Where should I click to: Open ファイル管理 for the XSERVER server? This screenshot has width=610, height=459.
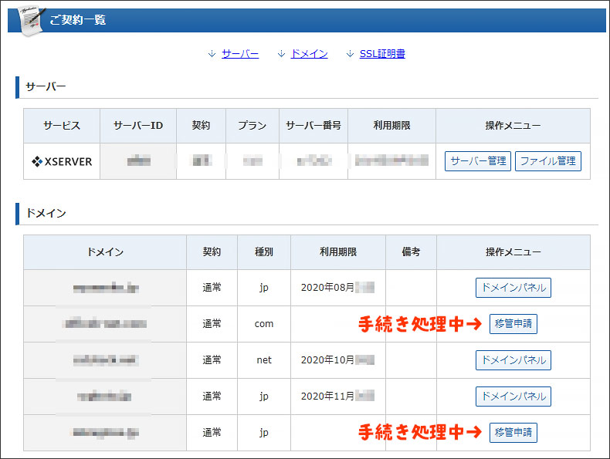pos(547,161)
